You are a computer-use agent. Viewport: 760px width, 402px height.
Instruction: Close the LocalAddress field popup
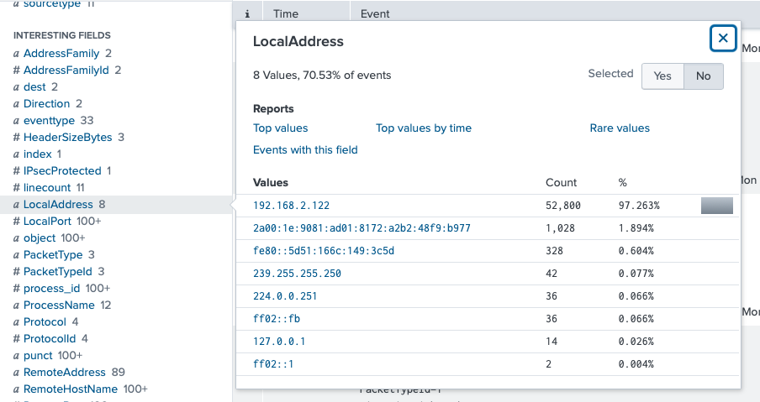723,39
